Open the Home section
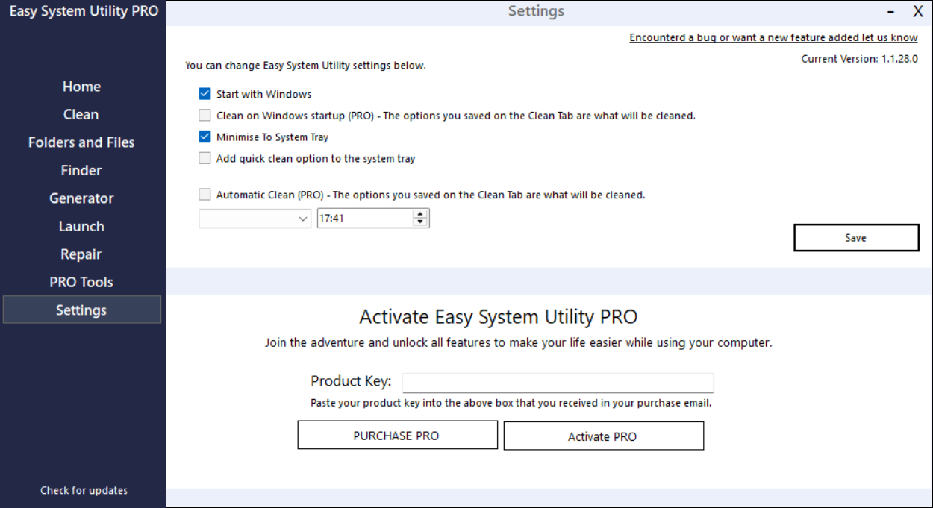The height and width of the screenshot is (508, 933). tap(81, 87)
